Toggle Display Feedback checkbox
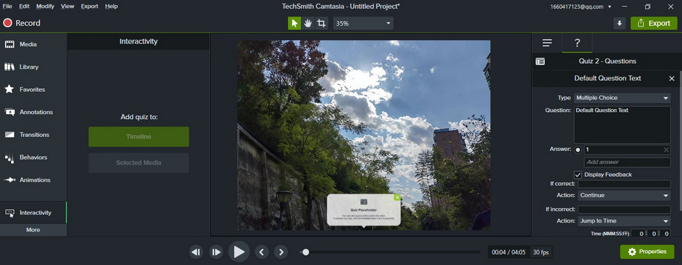 pyautogui.click(x=578, y=175)
